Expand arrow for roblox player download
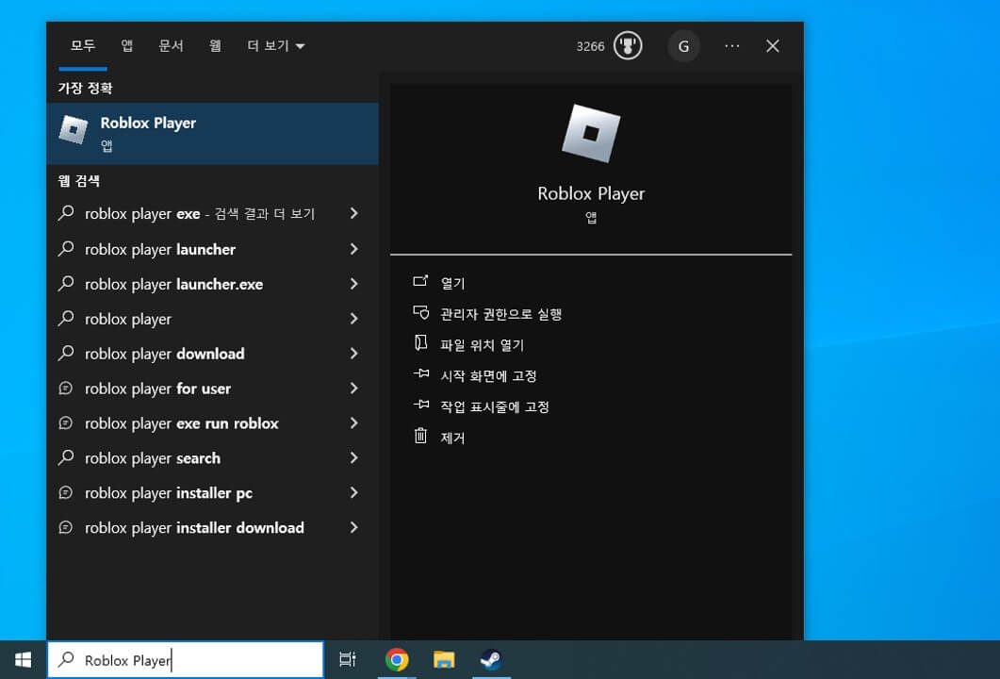1000x679 pixels. coord(354,353)
